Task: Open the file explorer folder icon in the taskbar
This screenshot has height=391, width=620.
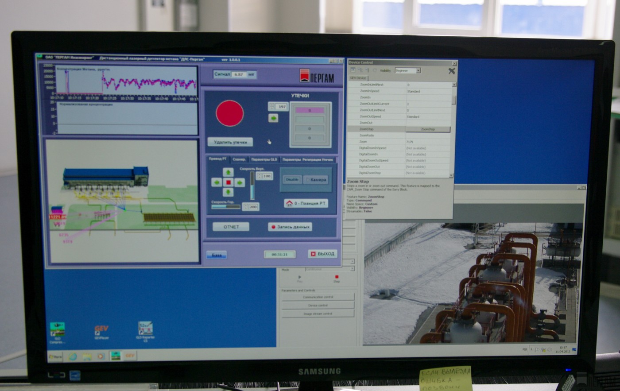Action: click(87, 356)
